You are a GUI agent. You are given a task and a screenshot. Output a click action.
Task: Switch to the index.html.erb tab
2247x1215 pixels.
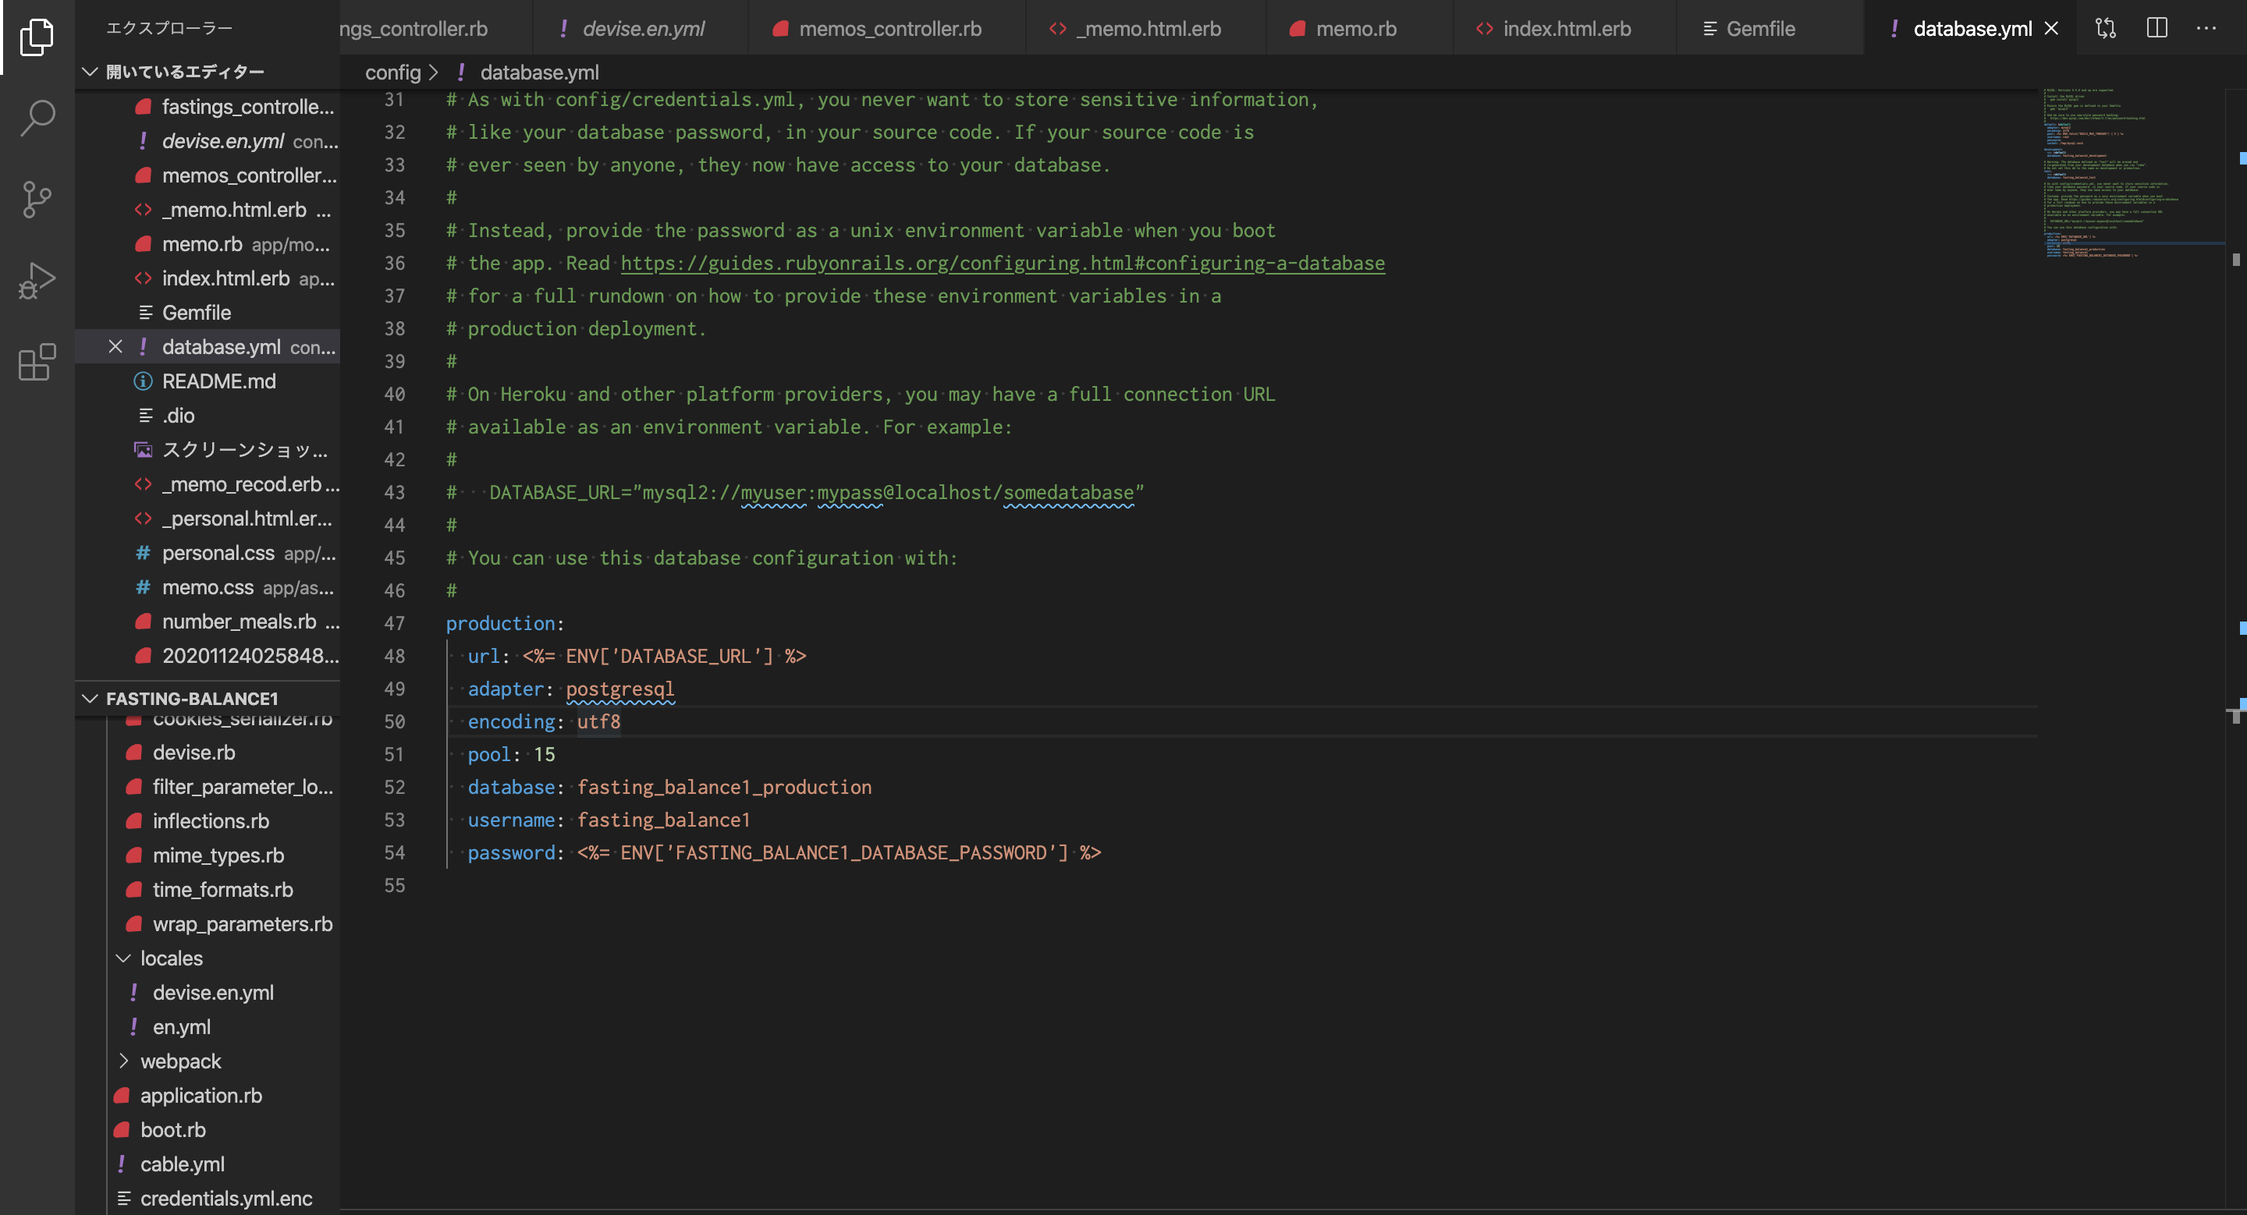point(1565,29)
